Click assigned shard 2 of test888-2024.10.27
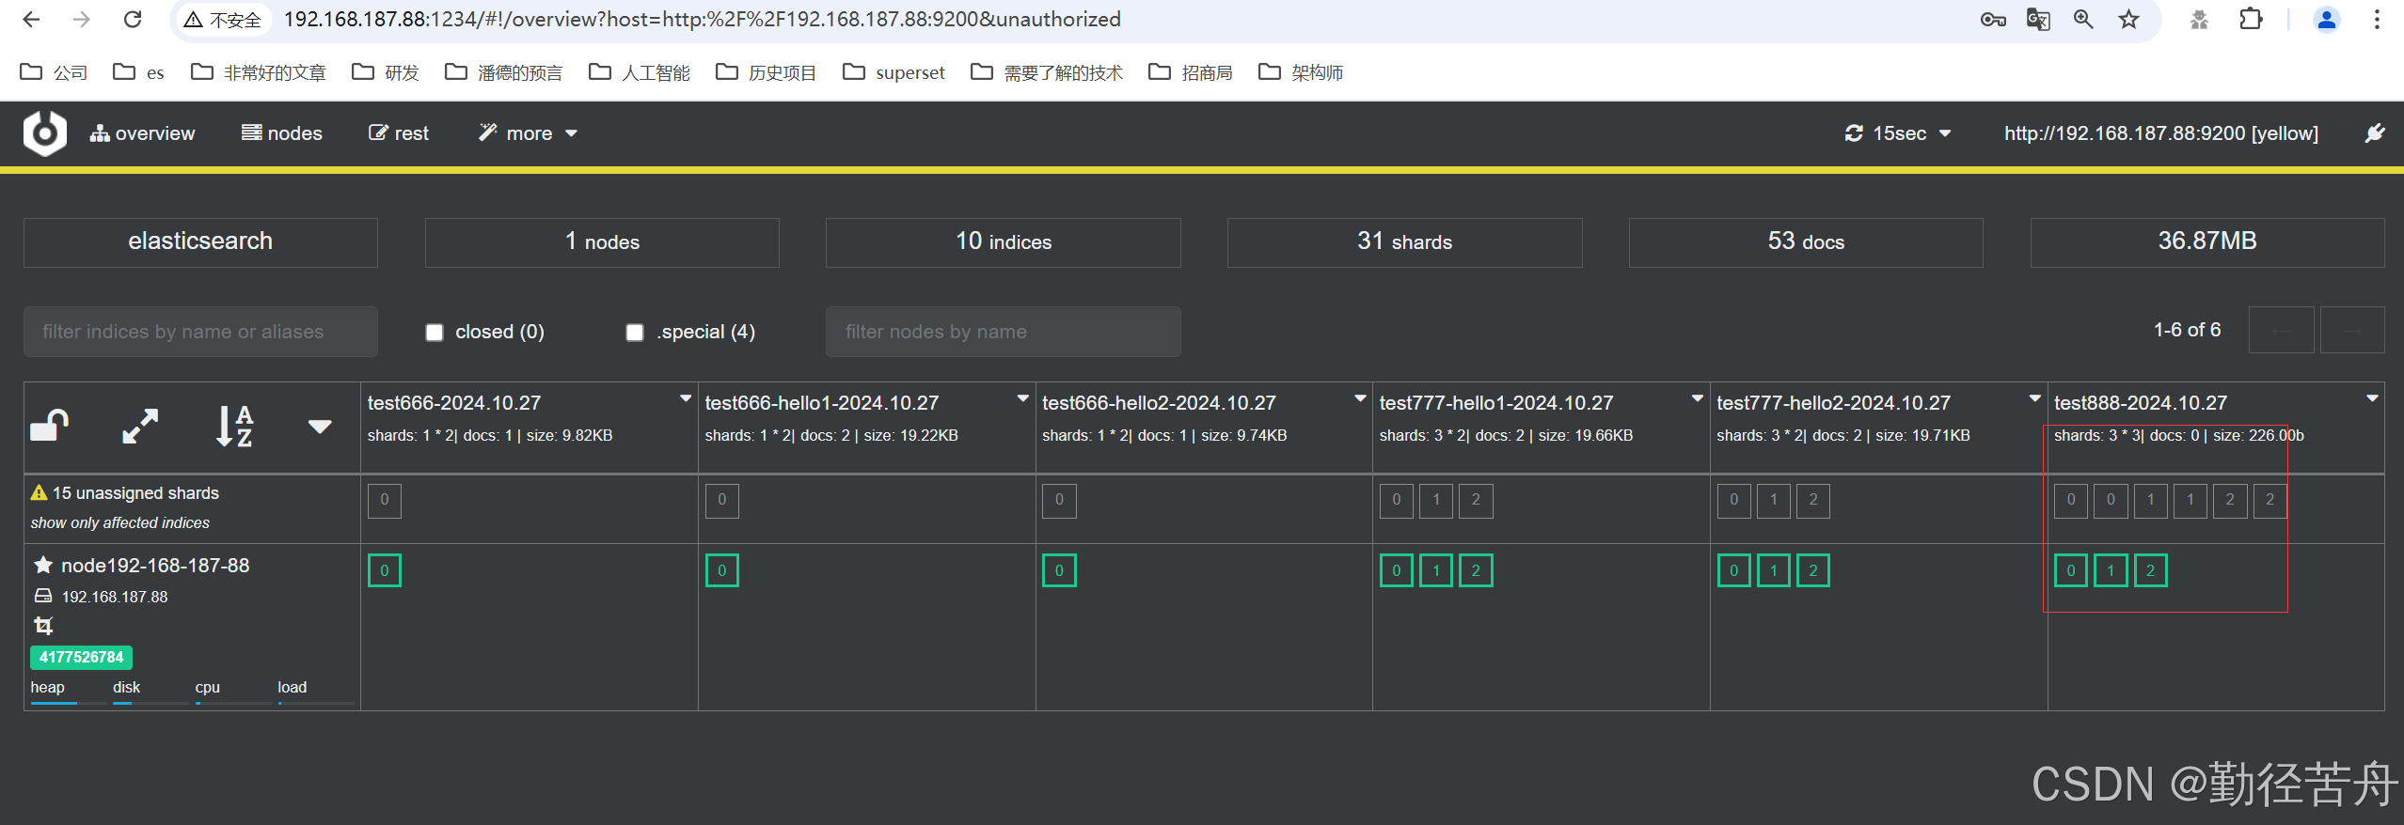2404x825 pixels. pos(2150,570)
